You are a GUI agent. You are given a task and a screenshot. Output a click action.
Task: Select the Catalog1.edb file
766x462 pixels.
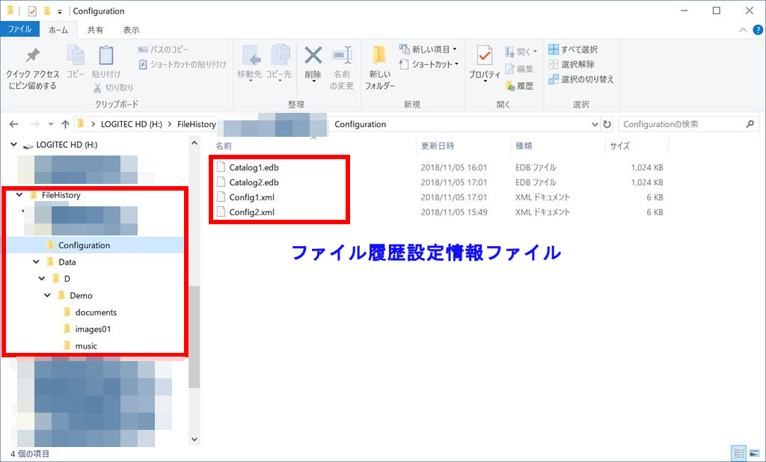(254, 167)
